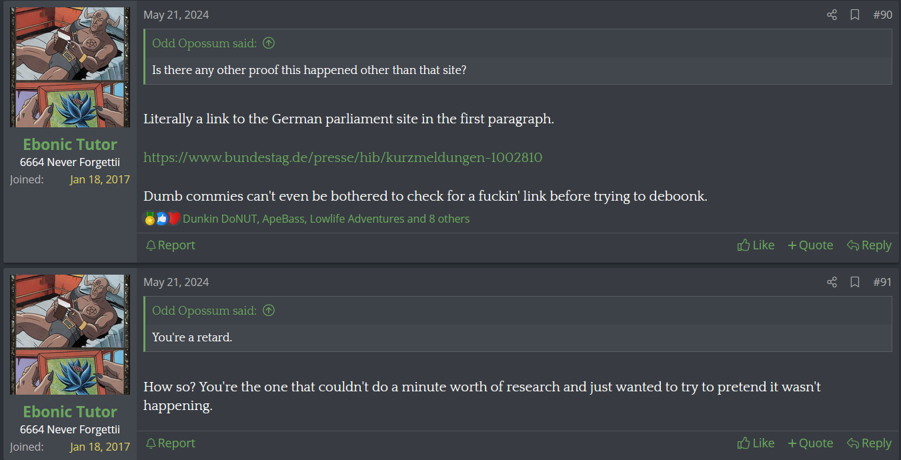Screen dimensions: 901x460
Task: Open permalink for post #91
Action: pyautogui.click(x=882, y=282)
